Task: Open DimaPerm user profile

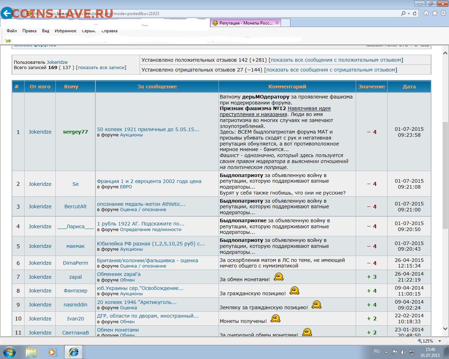Action: tap(75, 263)
